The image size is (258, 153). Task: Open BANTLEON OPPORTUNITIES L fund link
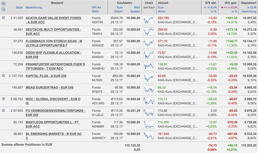(x=52, y=124)
